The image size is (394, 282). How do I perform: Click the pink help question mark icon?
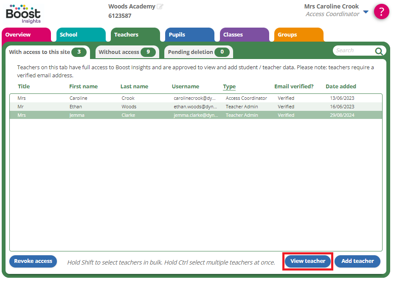381,11
